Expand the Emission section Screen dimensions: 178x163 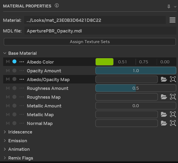pos(5,141)
